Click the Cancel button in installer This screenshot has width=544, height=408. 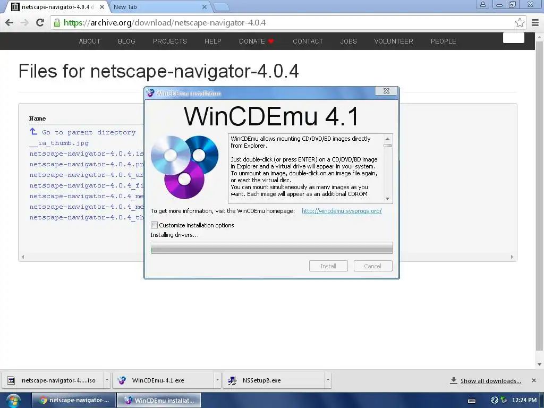pos(373,266)
